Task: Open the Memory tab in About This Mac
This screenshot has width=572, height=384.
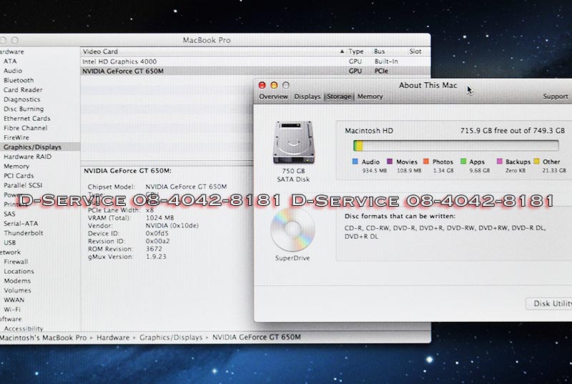Action: pos(370,97)
